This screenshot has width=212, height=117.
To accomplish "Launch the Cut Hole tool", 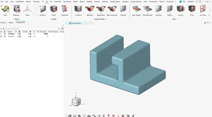I will pyautogui.click(x=203, y=10).
